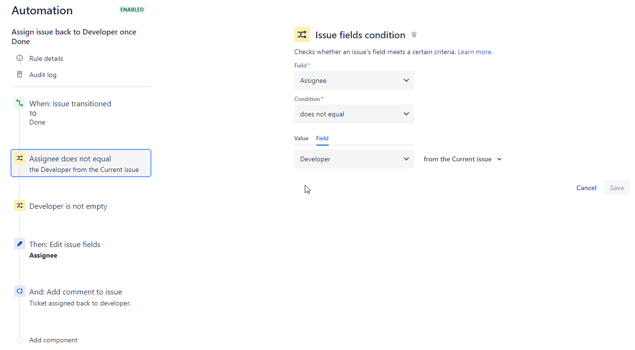This screenshot has width=635, height=350.
Task: Click the Add comment to issue icon
Action: click(x=20, y=292)
